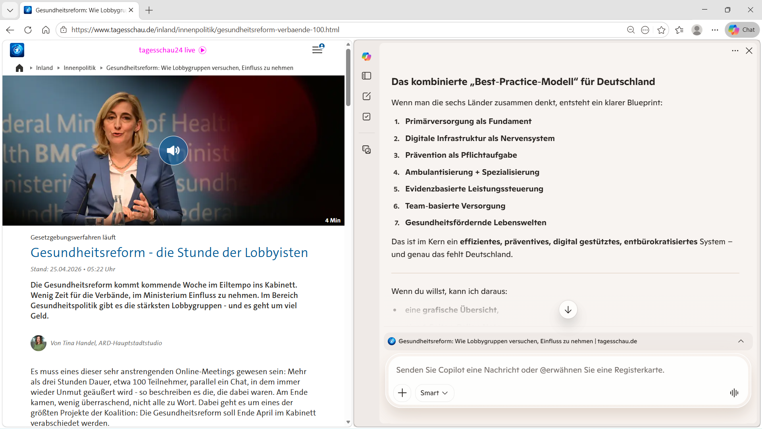Open the tagesschau hamburger menu
762x429 pixels.
tap(317, 50)
